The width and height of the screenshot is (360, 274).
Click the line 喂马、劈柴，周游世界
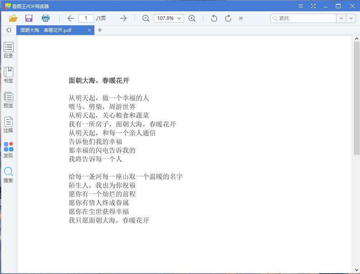[x=102, y=107]
